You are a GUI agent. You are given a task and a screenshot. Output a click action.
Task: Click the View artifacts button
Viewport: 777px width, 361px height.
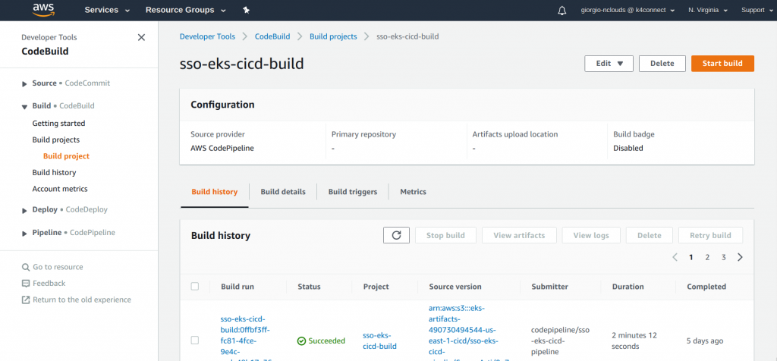click(x=519, y=235)
